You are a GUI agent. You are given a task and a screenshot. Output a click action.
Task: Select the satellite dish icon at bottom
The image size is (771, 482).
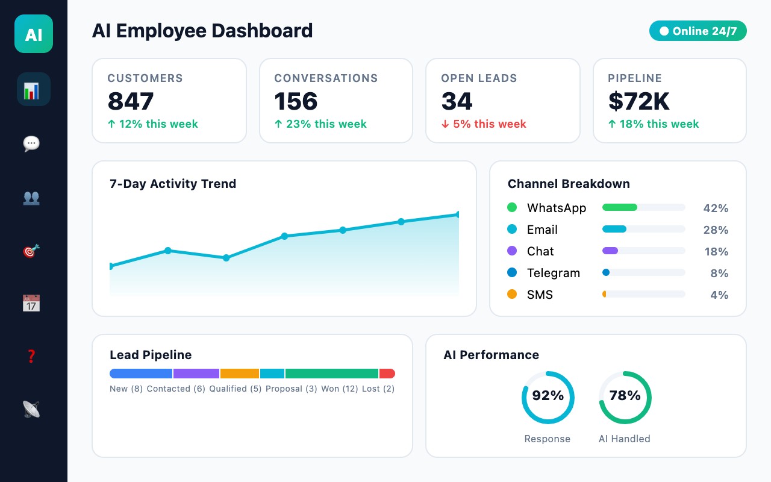(31, 409)
